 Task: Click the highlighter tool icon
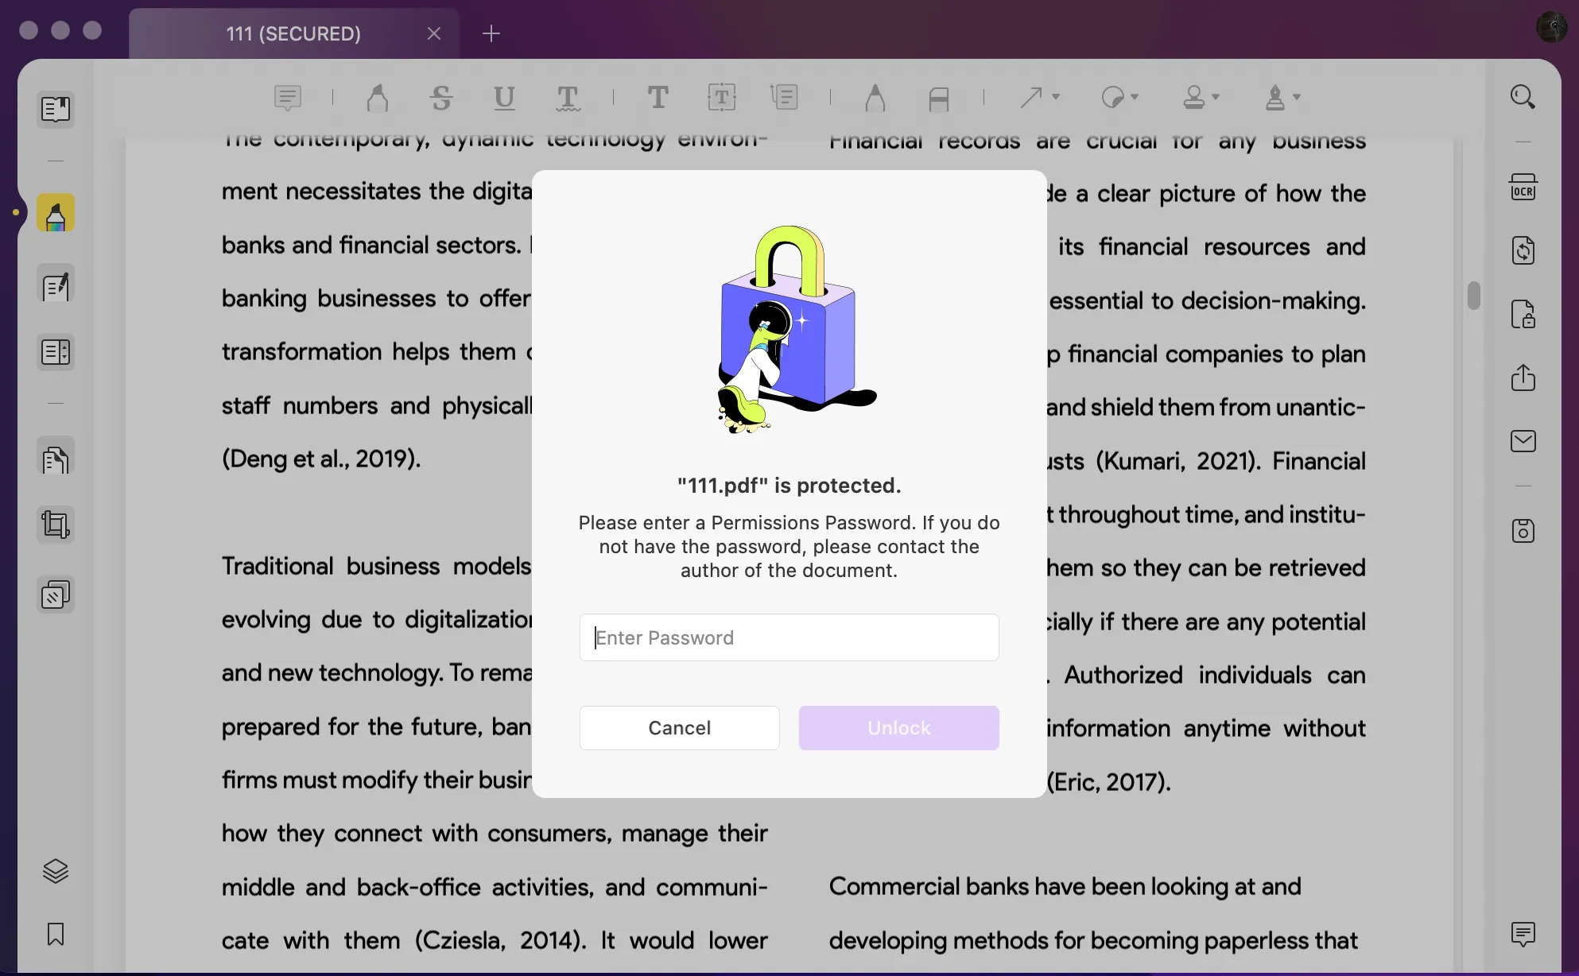coord(56,213)
